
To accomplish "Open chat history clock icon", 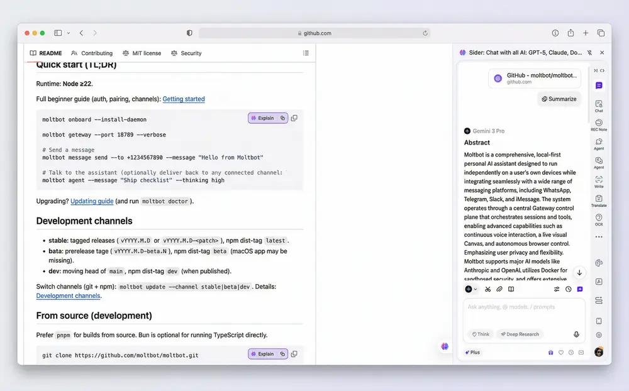I will (x=569, y=289).
